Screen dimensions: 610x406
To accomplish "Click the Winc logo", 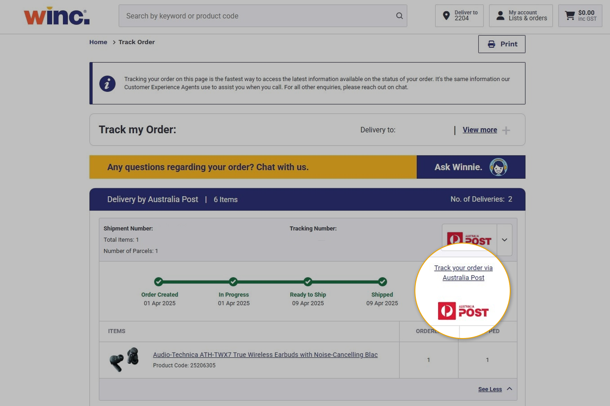I will [57, 16].
